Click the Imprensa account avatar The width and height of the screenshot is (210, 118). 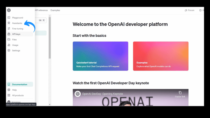pos(9,102)
